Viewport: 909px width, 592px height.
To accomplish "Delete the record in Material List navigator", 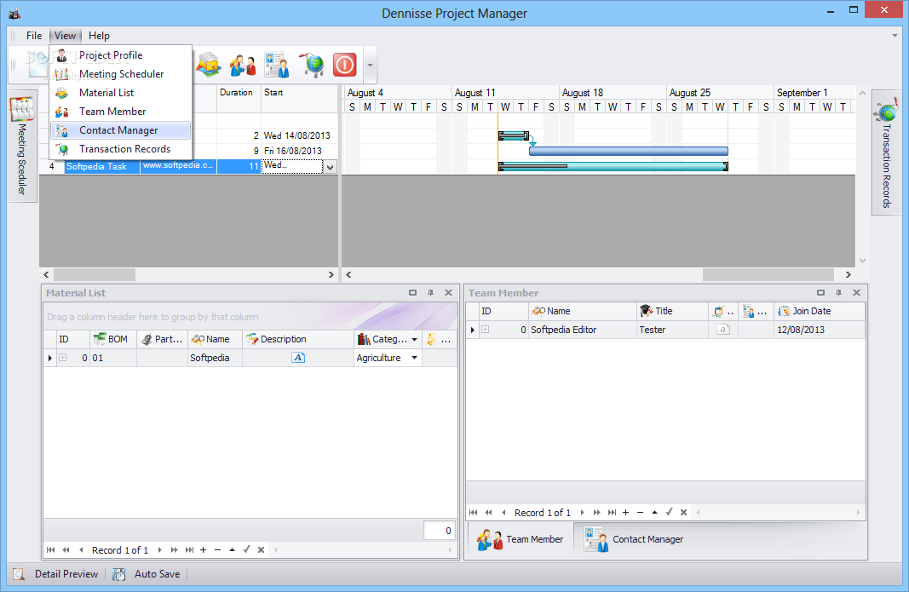I will (217, 550).
